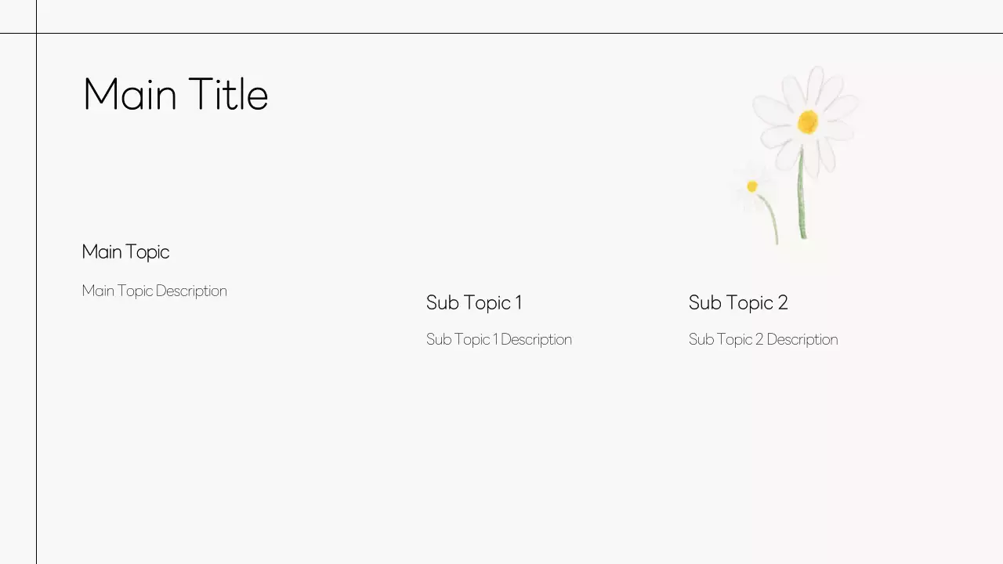
Task: Click the number 1 in Sub Topic 1 heading
Action: (x=518, y=302)
